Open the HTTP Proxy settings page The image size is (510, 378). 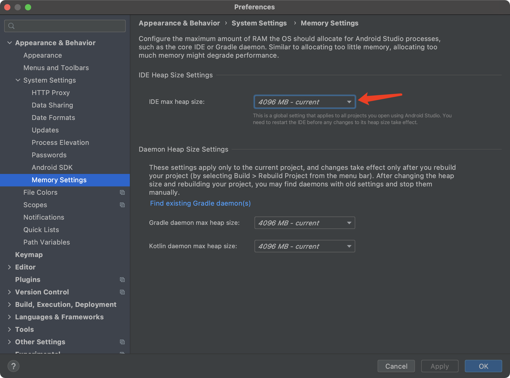(x=51, y=93)
